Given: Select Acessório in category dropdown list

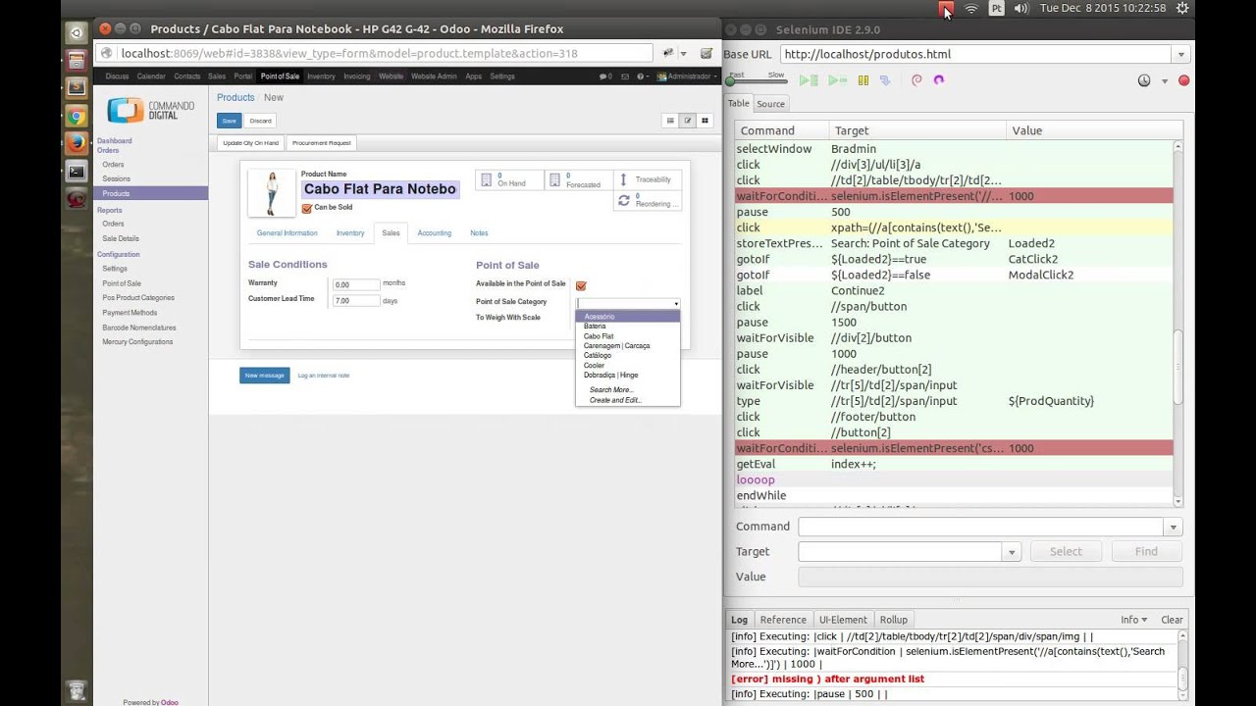Looking at the screenshot, I should tap(627, 317).
